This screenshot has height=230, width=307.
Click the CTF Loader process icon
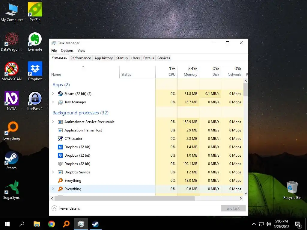60,139
